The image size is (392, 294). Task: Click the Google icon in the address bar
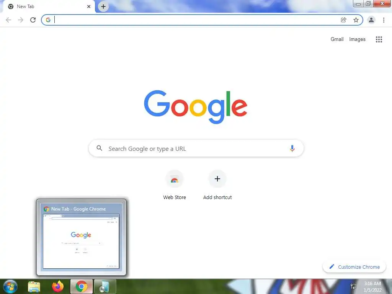(x=48, y=20)
